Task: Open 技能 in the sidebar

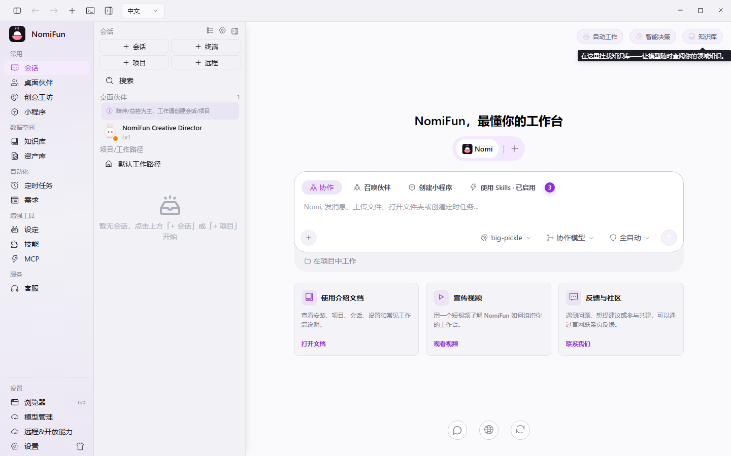Action: pos(47,244)
